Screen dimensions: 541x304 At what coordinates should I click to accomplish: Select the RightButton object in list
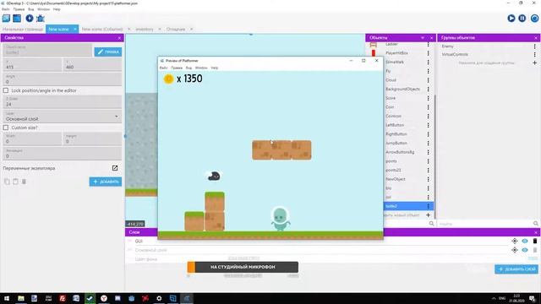396,134
